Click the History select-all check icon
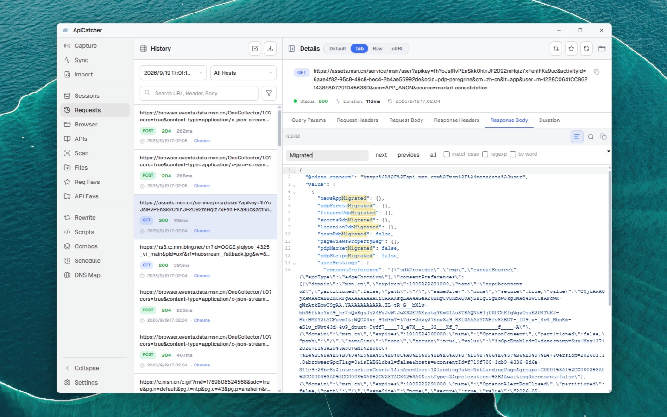Screen dimensions: 667x417 coord(255,49)
